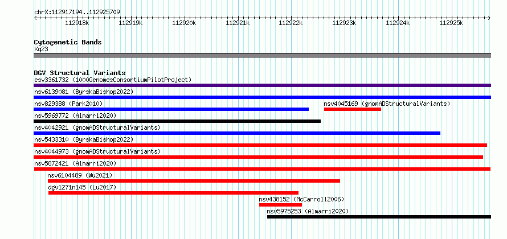
Task: Click the 112922k ruler tick label
Action: tap(291, 23)
